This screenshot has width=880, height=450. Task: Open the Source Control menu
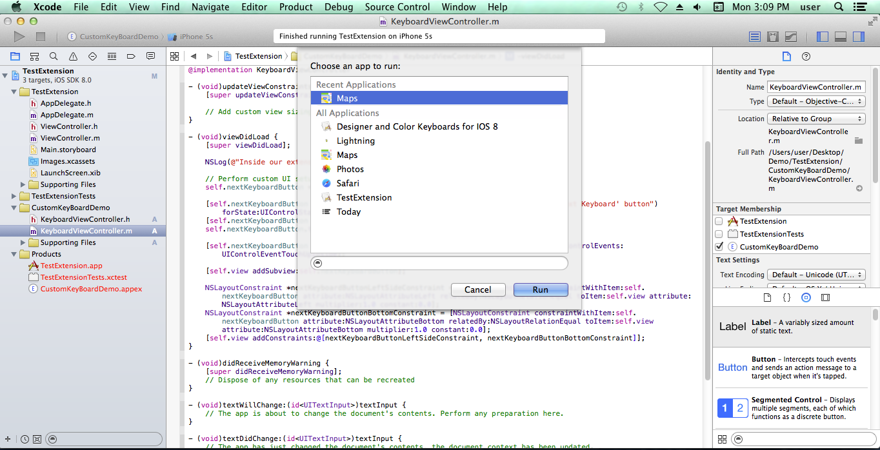pos(397,7)
